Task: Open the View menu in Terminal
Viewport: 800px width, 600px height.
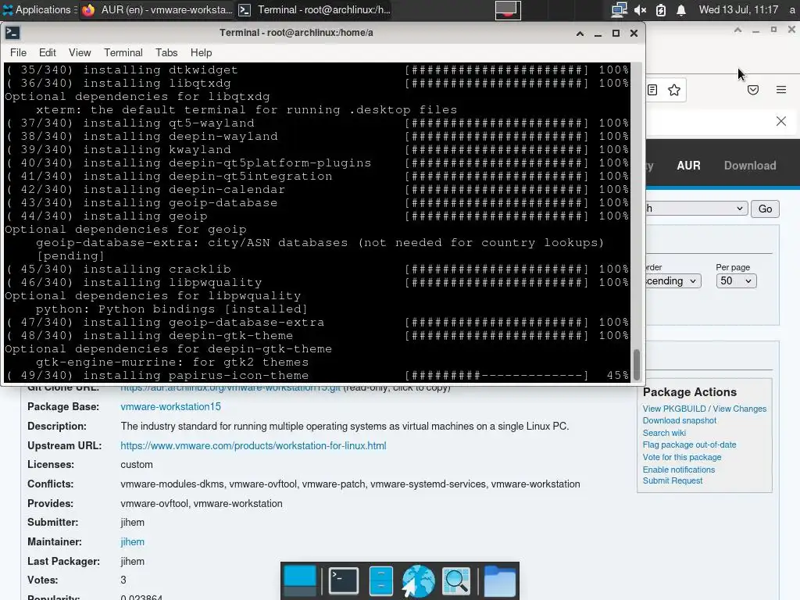Action: click(80, 52)
